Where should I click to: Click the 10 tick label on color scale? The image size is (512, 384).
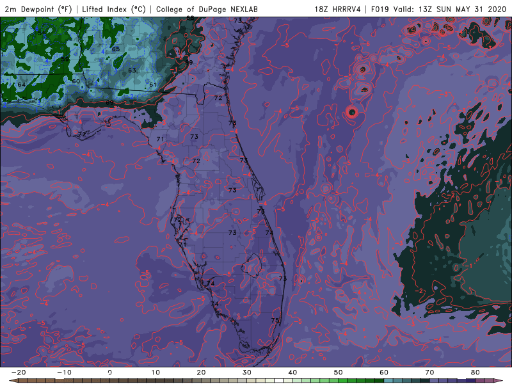156,372
